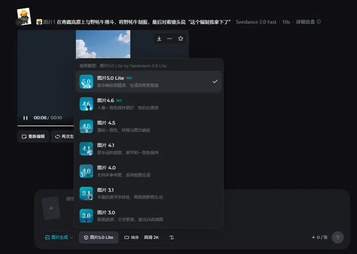
Task: Pick 图片 4.1 model entry
Action: [x=149, y=149]
